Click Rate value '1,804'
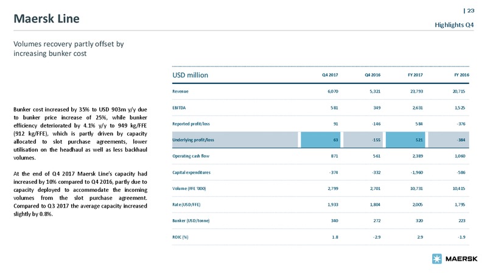The image size is (487, 274). 375,205
